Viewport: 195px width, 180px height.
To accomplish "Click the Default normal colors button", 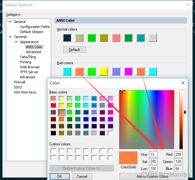I will (74, 50).
